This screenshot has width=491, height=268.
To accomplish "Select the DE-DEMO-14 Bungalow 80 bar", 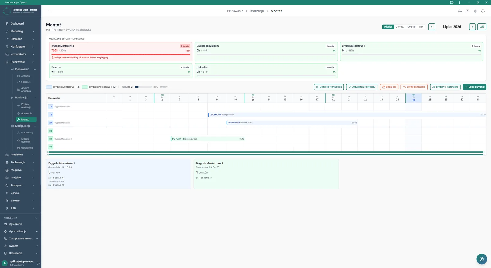I will [347, 115].
